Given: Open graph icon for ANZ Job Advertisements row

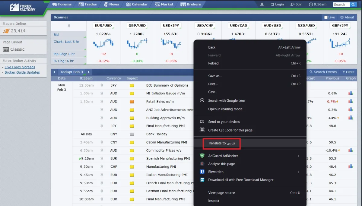Looking at the screenshot, I should tap(351, 110).
